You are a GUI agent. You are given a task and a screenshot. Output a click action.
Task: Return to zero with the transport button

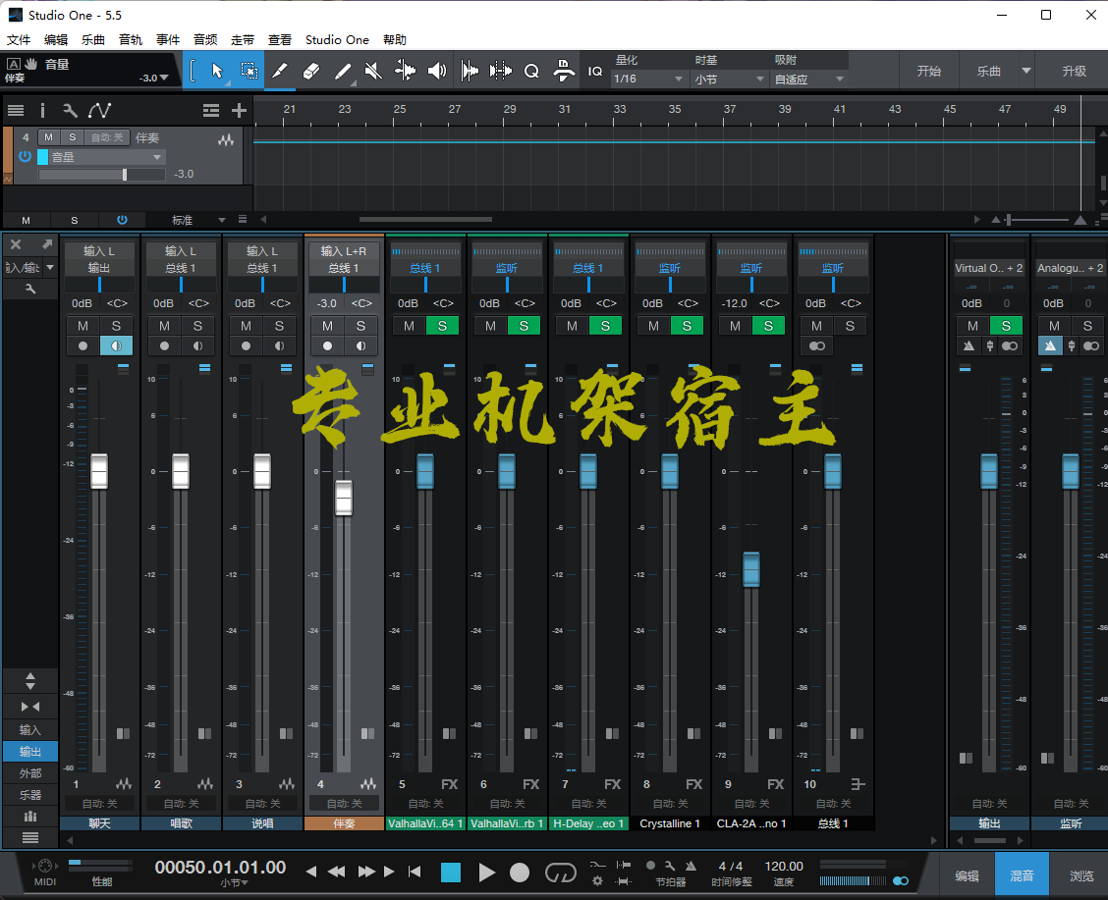click(x=415, y=872)
